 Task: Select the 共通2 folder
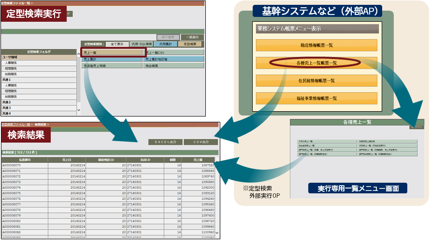pyautogui.click(x=39, y=102)
